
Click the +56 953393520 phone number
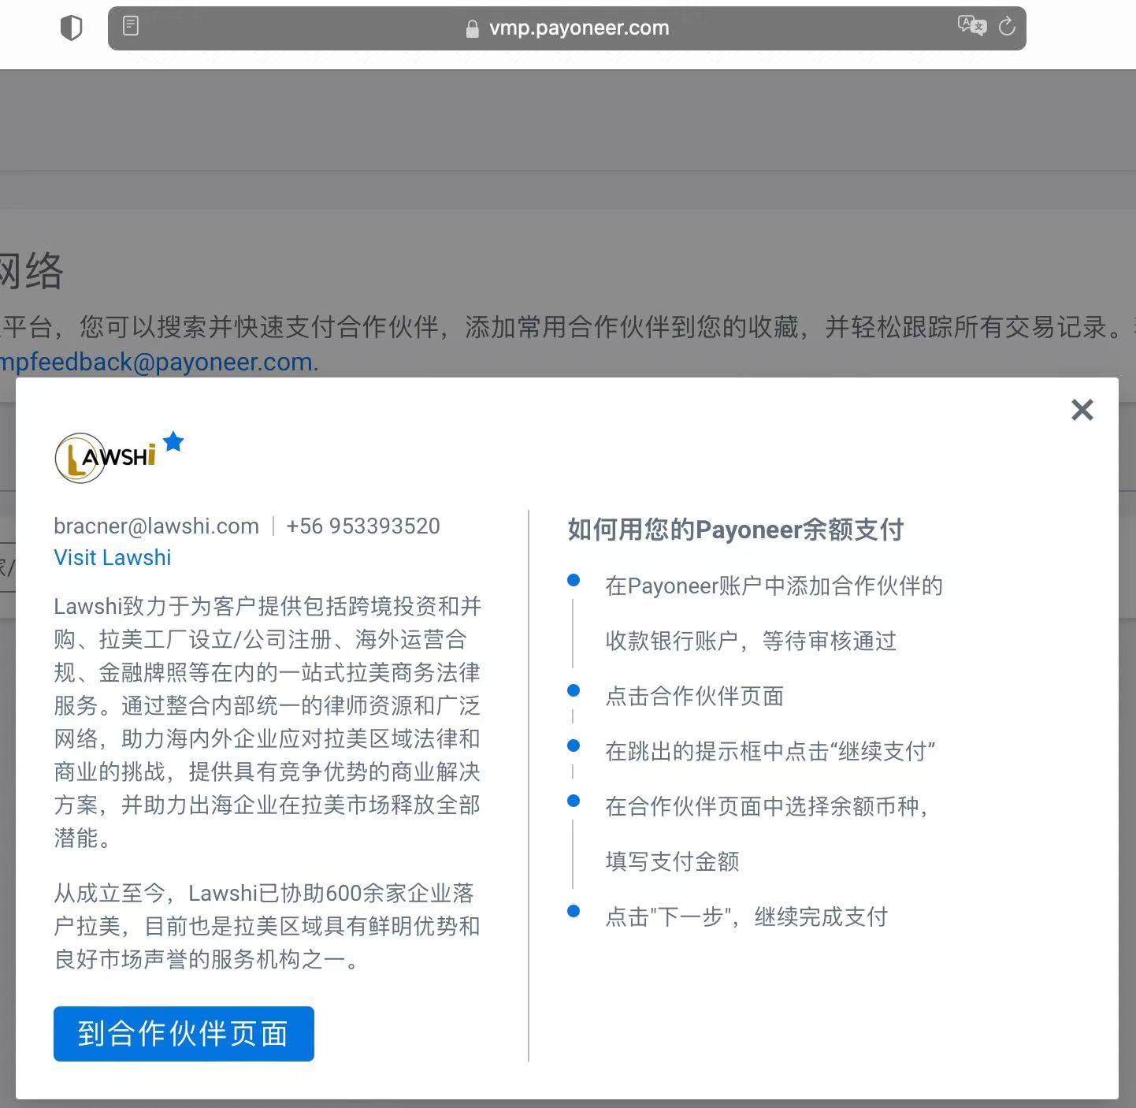coord(362,526)
